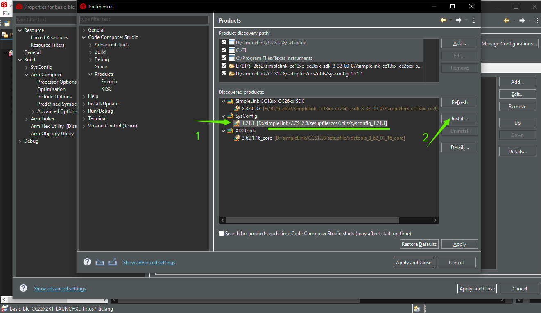Viewport: 541px width, 313px height.
Task: Click forward arrow in Properties window
Action: [522, 20]
